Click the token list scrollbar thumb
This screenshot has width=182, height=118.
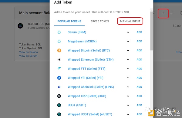tap(152, 31)
